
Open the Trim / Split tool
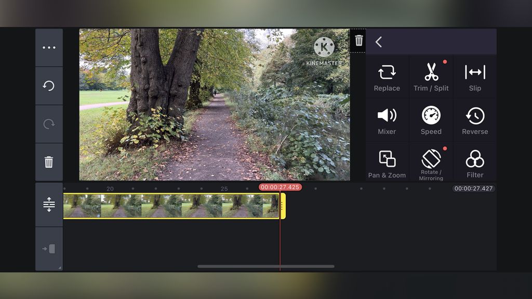(x=431, y=75)
